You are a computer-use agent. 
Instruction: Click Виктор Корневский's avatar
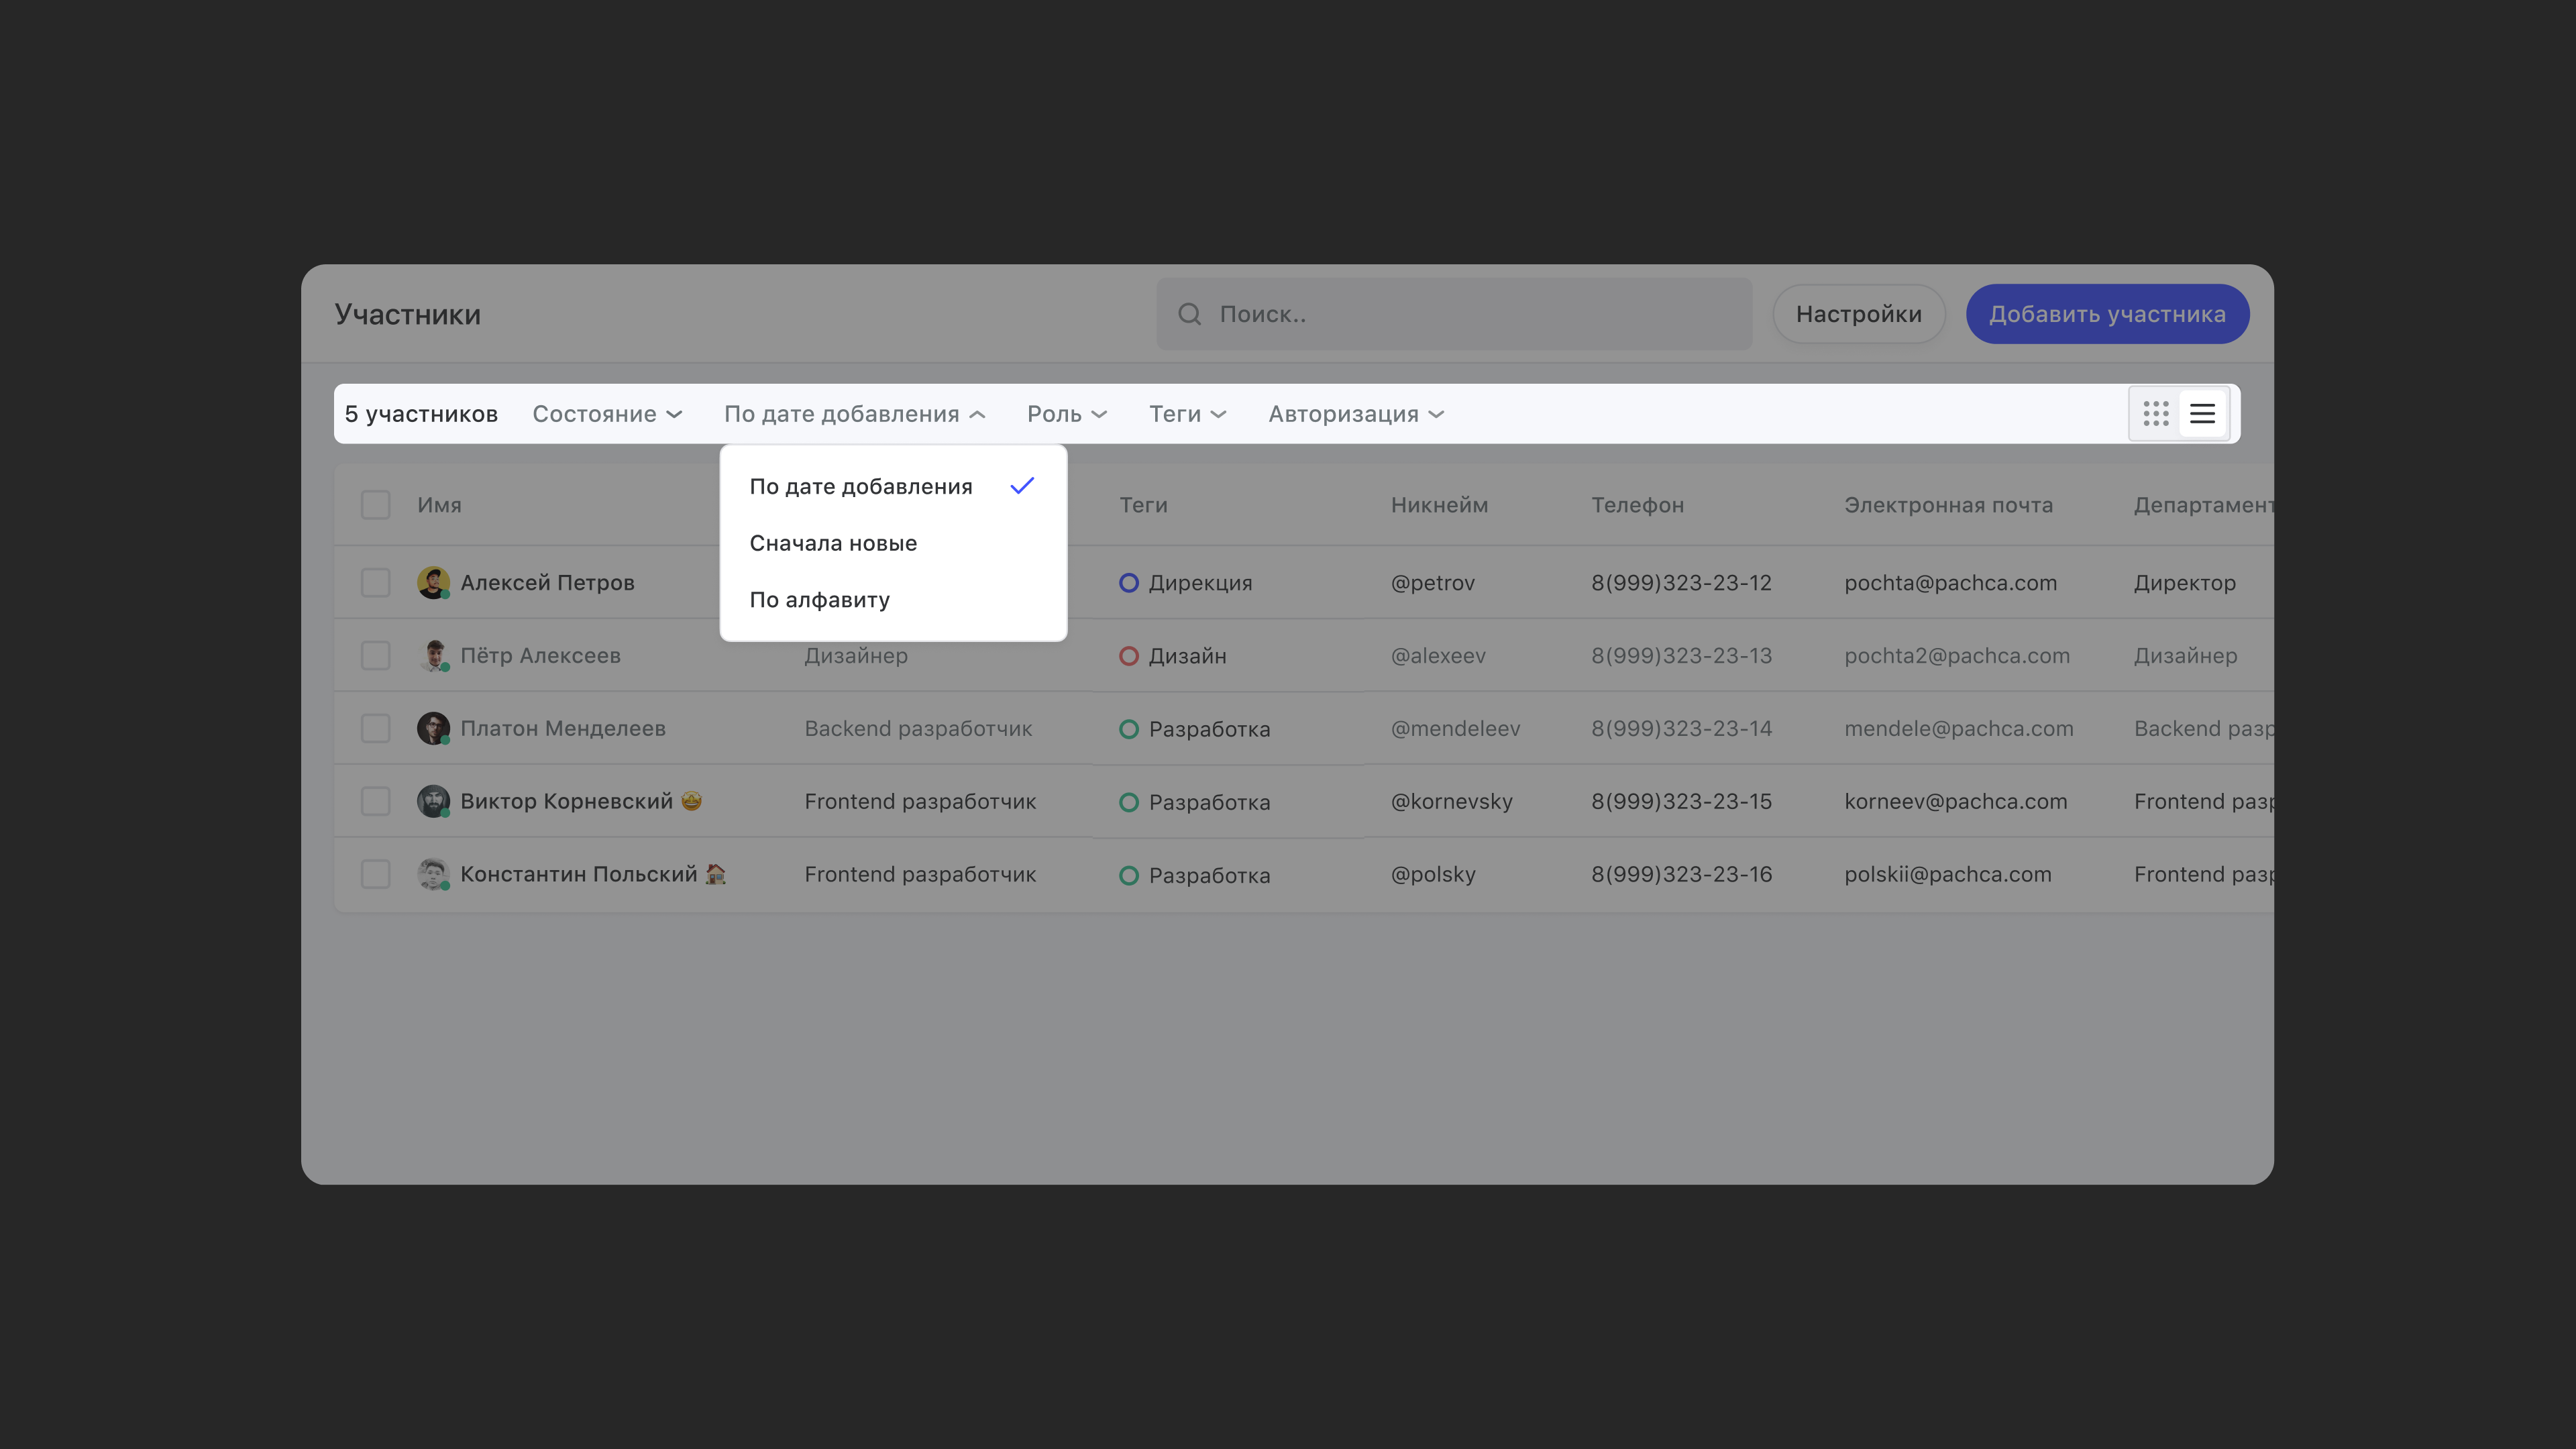tap(432, 801)
